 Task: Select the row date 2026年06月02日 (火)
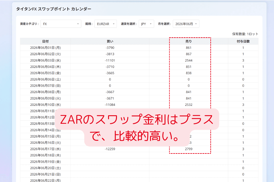pyautogui.click(x=45, y=54)
